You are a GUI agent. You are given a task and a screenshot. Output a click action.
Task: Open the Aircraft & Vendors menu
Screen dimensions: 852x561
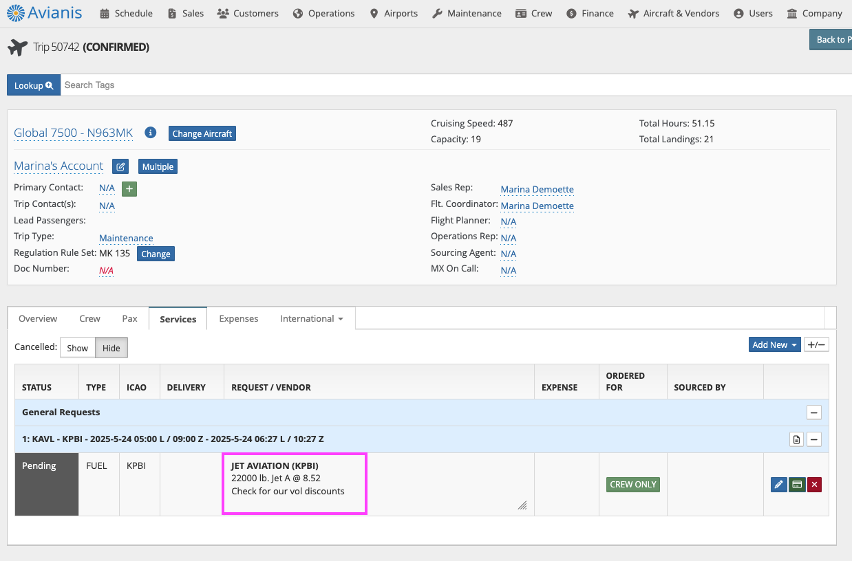[x=674, y=13]
